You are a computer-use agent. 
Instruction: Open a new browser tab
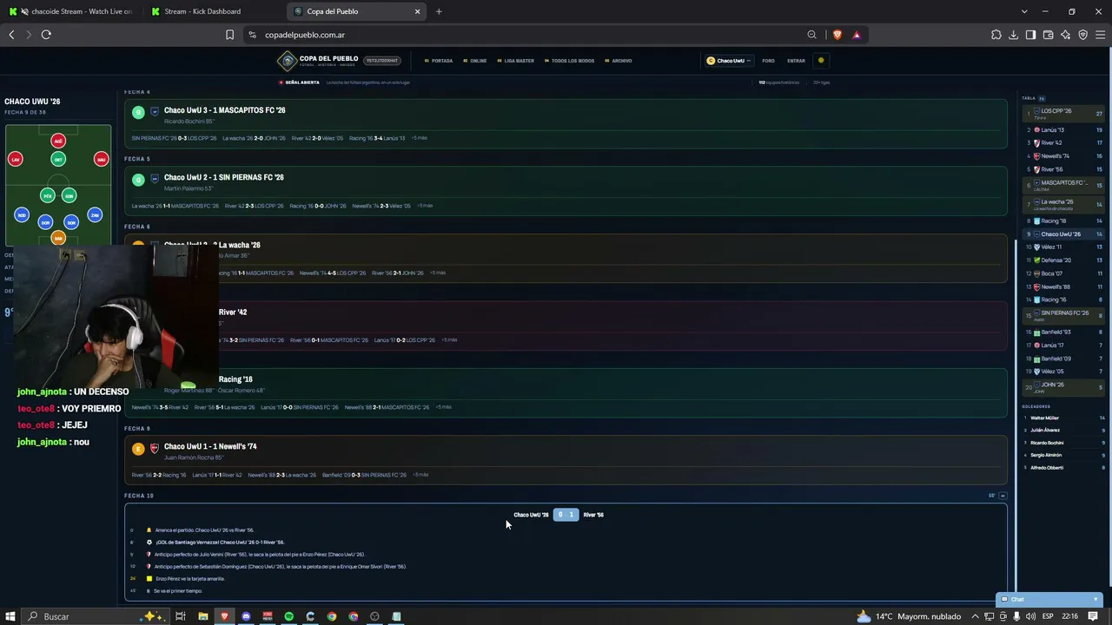(x=439, y=11)
